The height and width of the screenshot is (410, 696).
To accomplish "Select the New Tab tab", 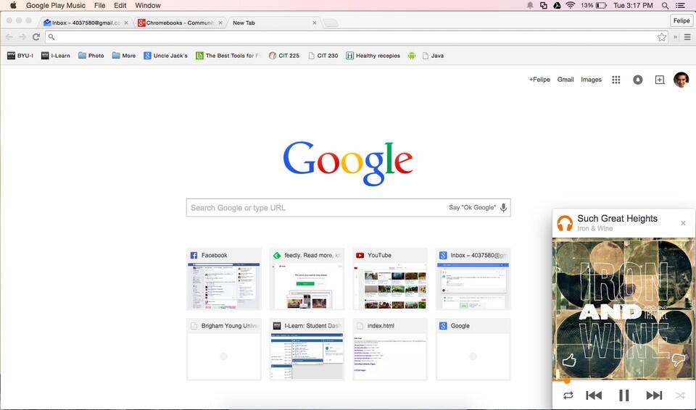I will [274, 22].
